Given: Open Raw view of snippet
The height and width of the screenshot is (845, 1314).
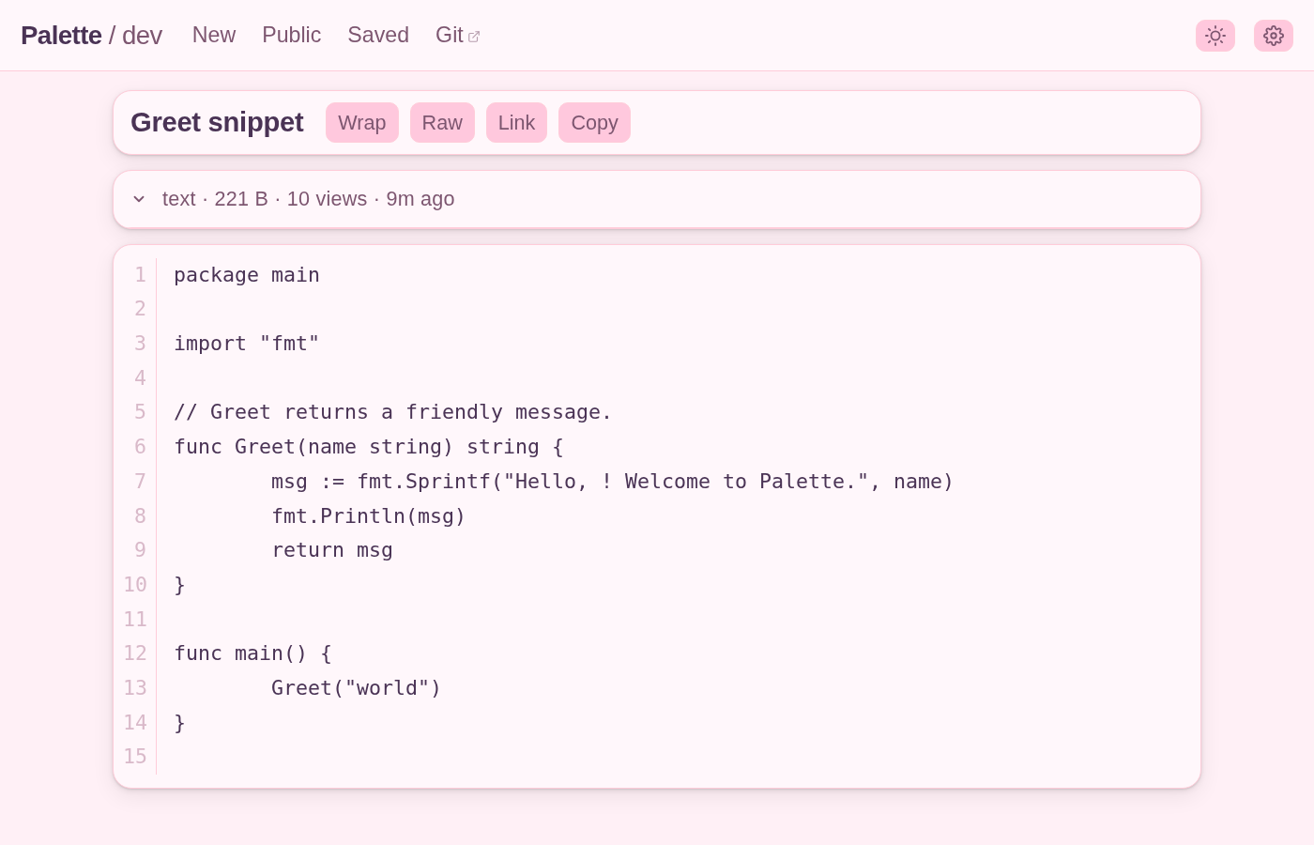Looking at the screenshot, I should (442, 123).
